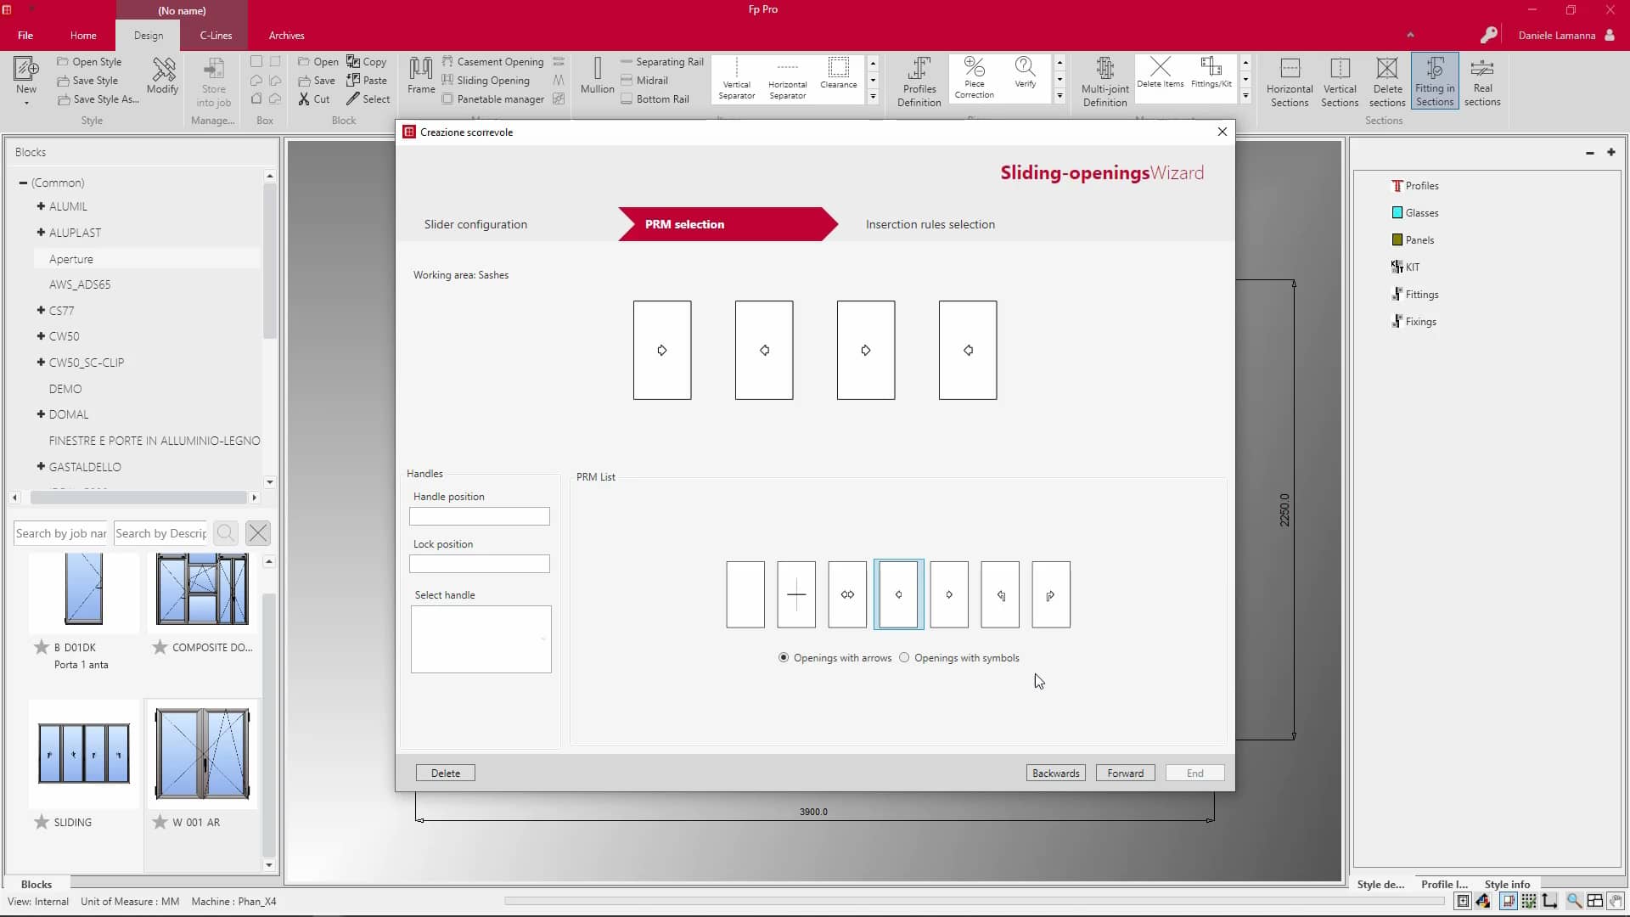
Task: Collapse the (Common) tree node
Action: click(23, 183)
